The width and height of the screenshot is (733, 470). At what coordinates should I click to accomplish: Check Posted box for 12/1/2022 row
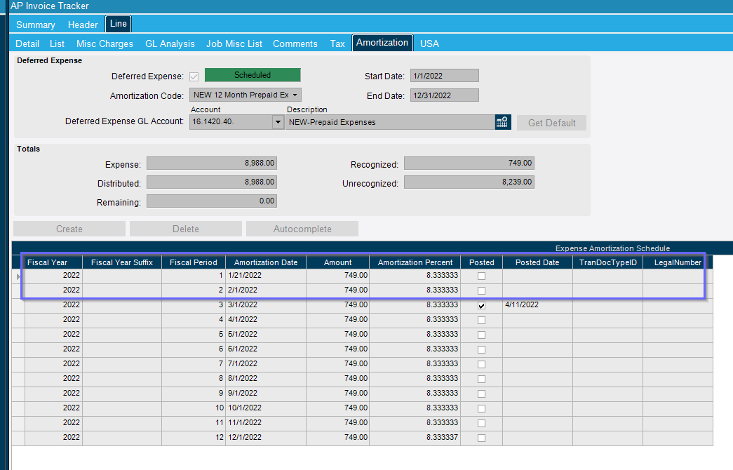tap(481, 438)
